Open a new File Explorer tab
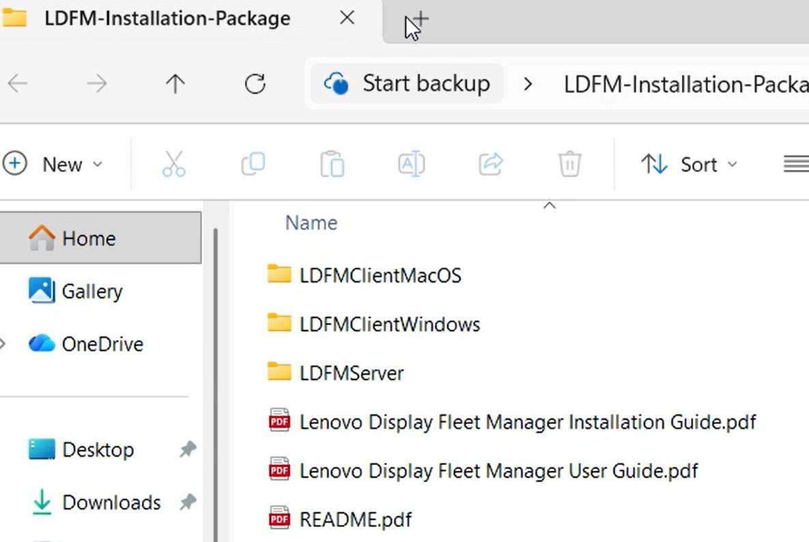This screenshot has width=809, height=542. click(421, 19)
